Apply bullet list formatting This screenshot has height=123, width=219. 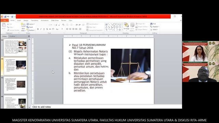pyautogui.click(x=67, y=25)
